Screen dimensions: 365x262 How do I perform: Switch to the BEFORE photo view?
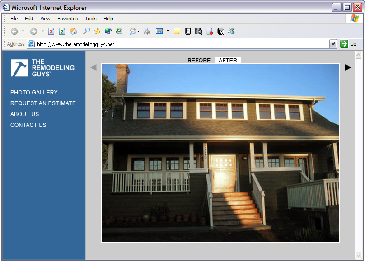[x=199, y=60]
